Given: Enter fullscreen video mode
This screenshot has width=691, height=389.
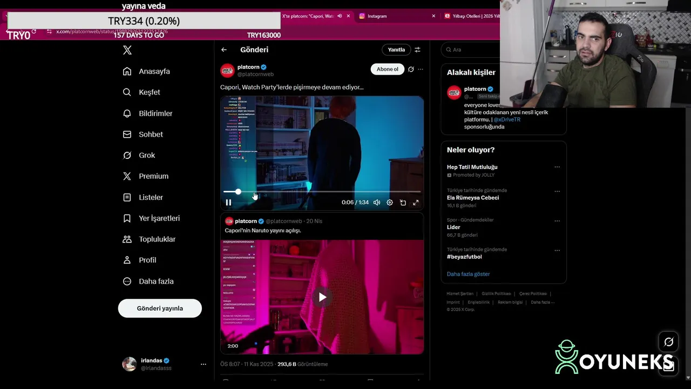Looking at the screenshot, I should [416, 203].
